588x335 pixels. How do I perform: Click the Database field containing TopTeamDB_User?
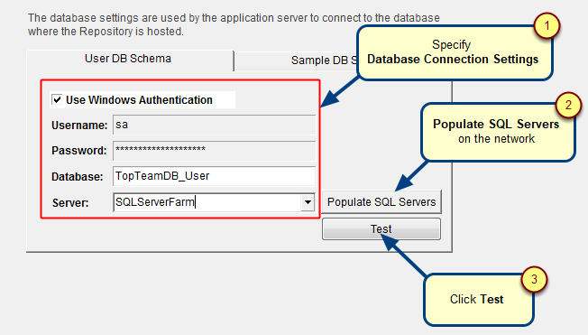click(x=214, y=176)
